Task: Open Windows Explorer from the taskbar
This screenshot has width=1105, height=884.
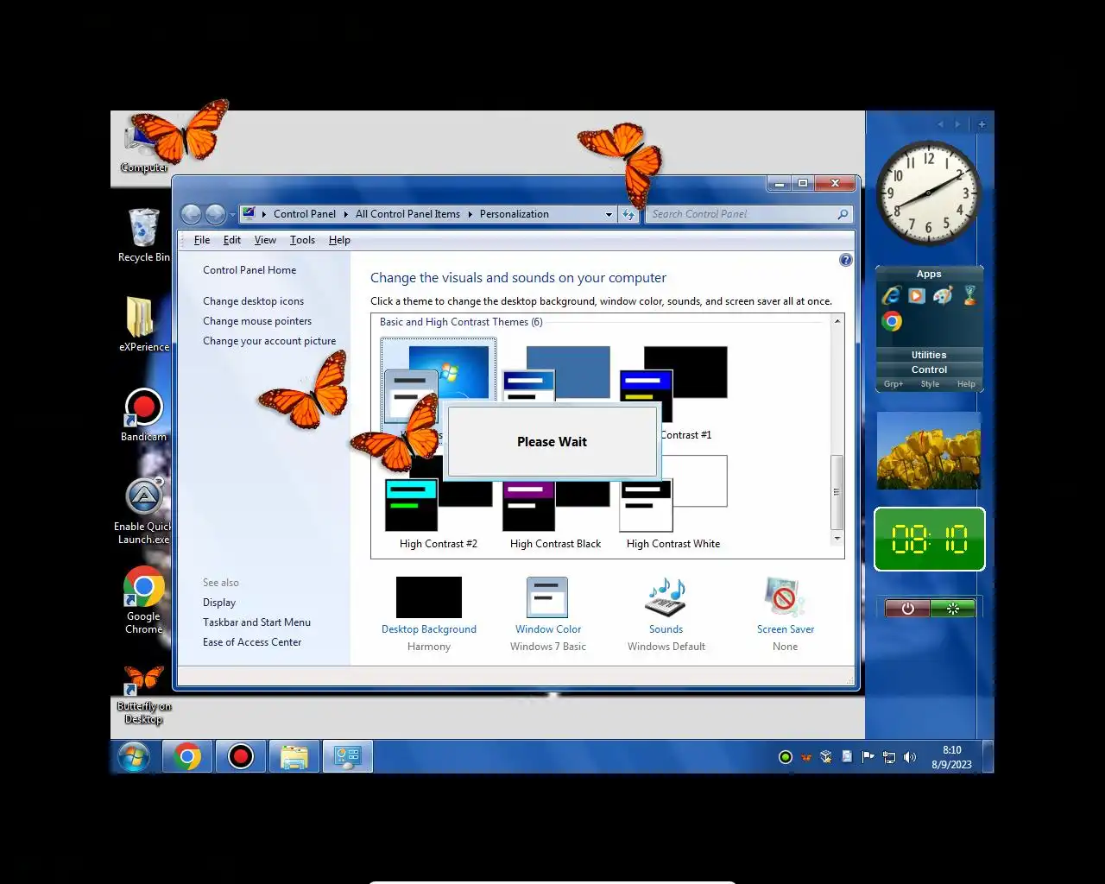Action: pyautogui.click(x=294, y=757)
